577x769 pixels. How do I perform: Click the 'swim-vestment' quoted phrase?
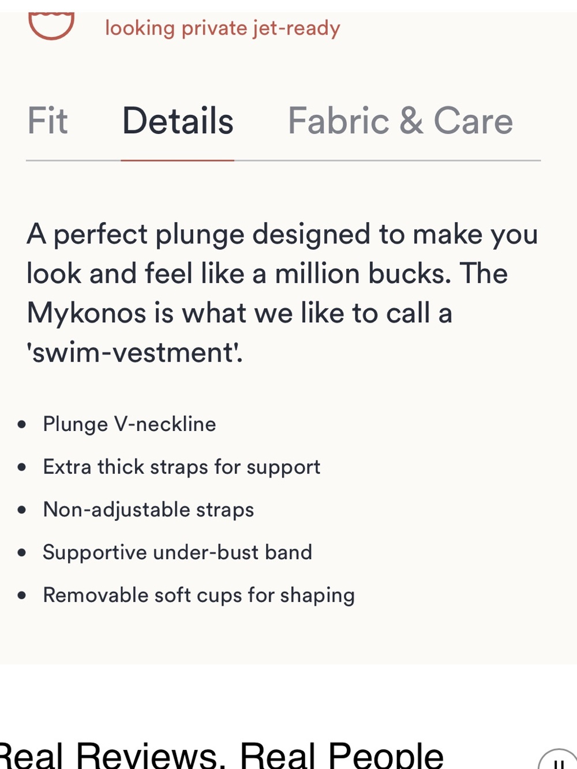coord(134,352)
